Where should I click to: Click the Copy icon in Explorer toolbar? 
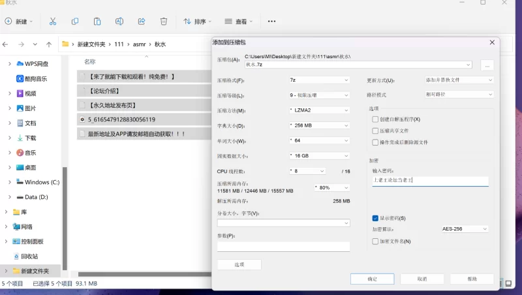[x=75, y=22]
